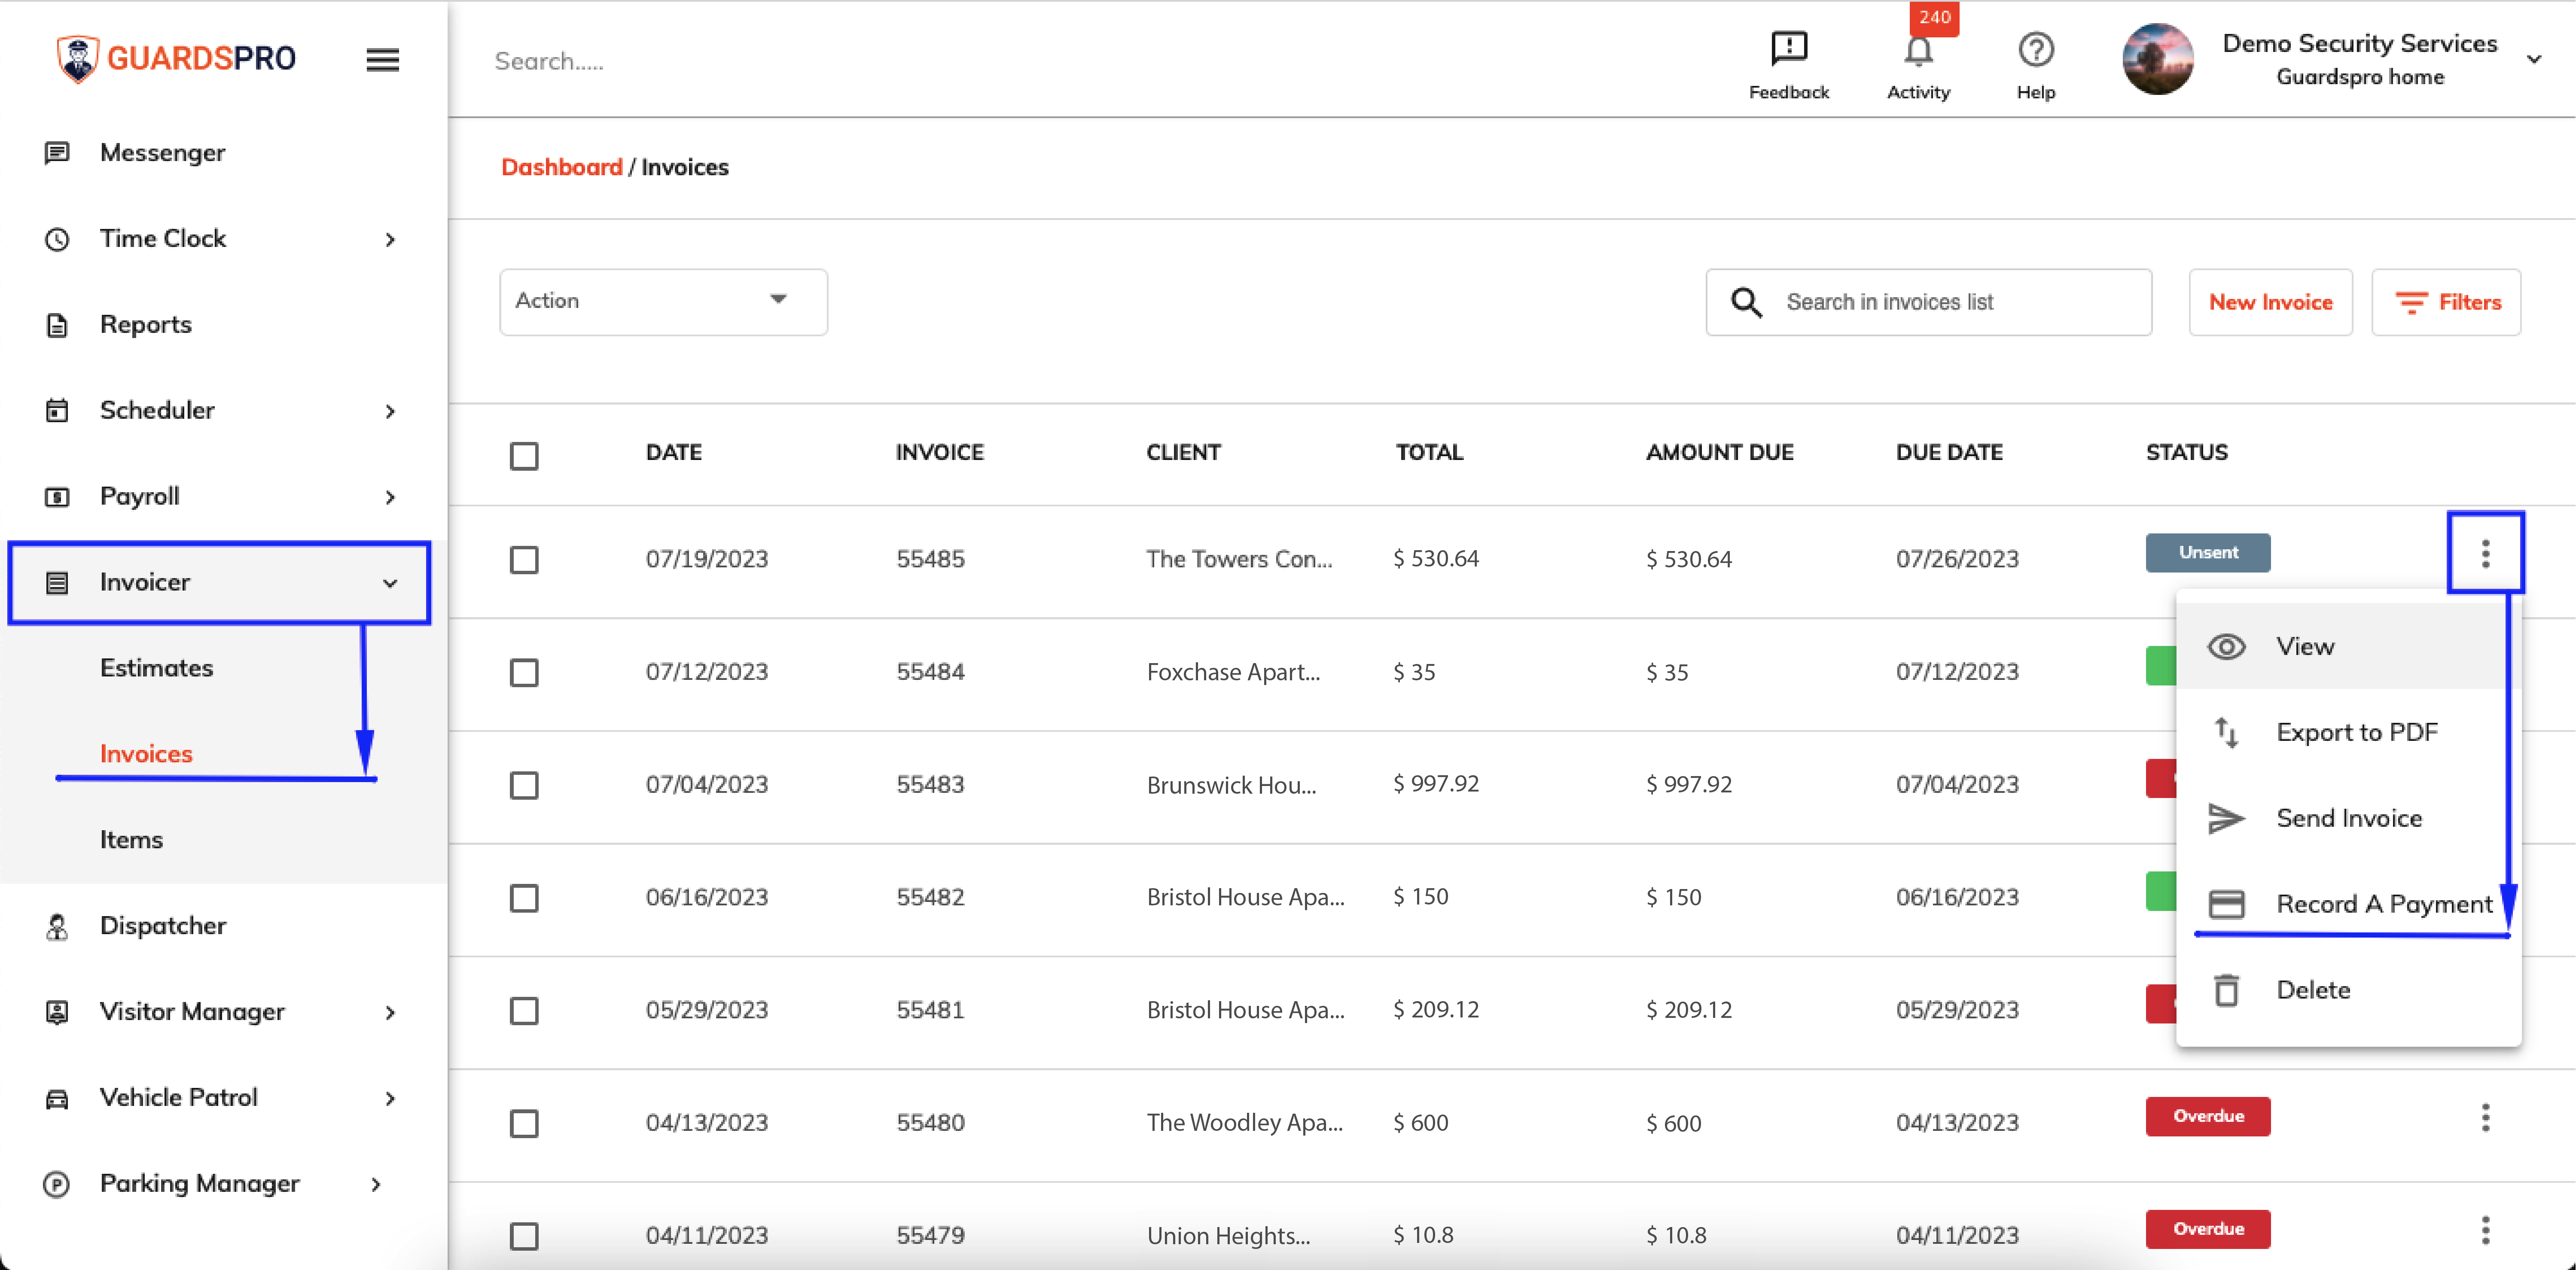
Task: Click the DATE column header
Action: [x=673, y=453]
